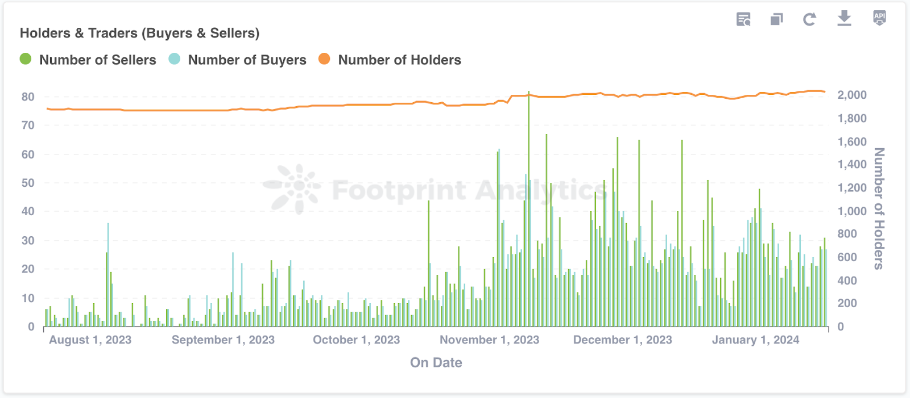This screenshot has width=910, height=398.
Task: Open the API export icon
Action: pyautogui.click(x=879, y=18)
